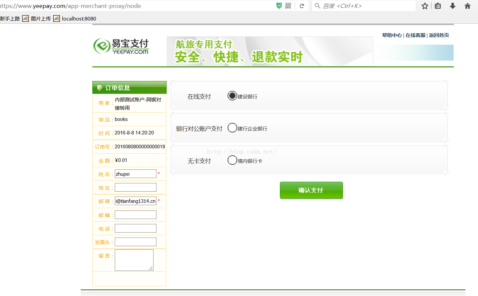The width and height of the screenshot is (478, 296).
Task: Open the bookmarks list icon
Action: [438, 6]
